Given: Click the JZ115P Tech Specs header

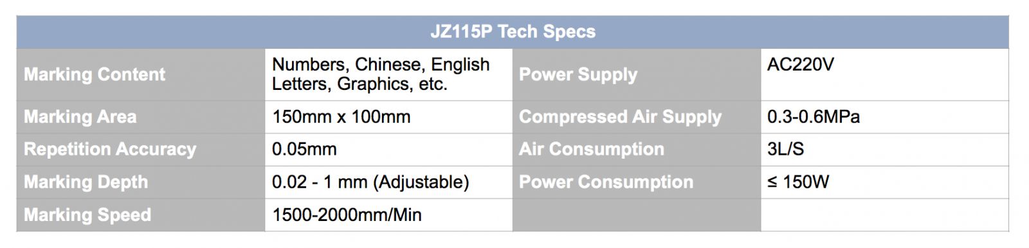Looking at the screenshot, I should [513, 32].
